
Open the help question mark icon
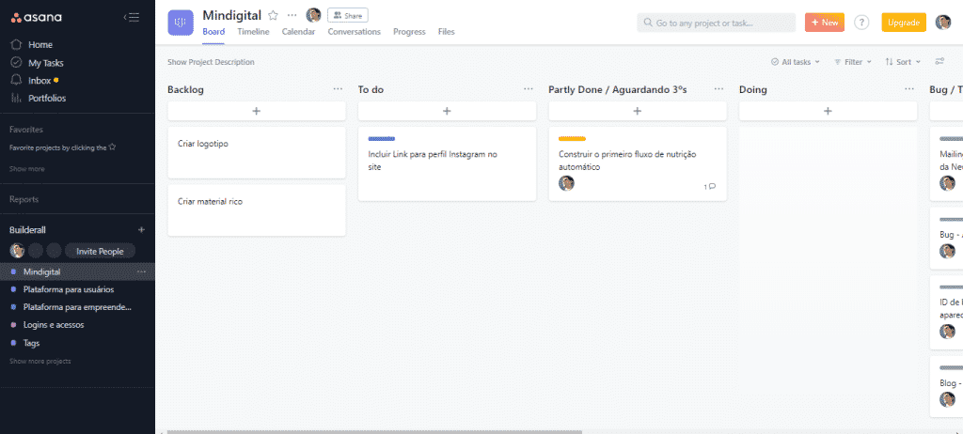[861, 23]
